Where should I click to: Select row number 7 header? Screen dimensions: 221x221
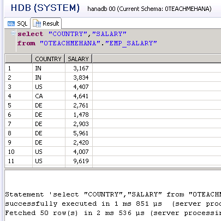[x=19, y=124]
